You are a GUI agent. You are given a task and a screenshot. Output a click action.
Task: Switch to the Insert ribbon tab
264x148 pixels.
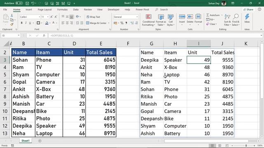point(28,9)
